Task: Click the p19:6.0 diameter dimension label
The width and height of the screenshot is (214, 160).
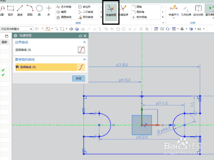Action: (164, 130)
